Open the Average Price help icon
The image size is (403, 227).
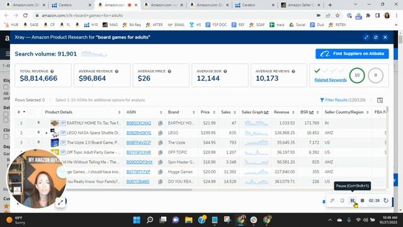point(169,71)
